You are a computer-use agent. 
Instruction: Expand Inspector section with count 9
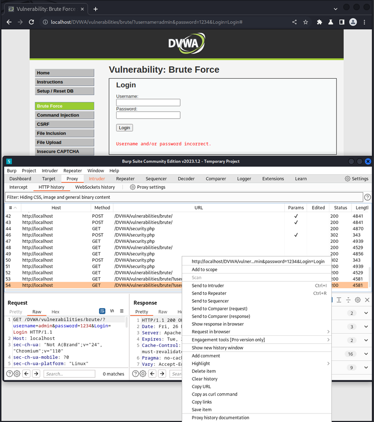coord(366,368)
